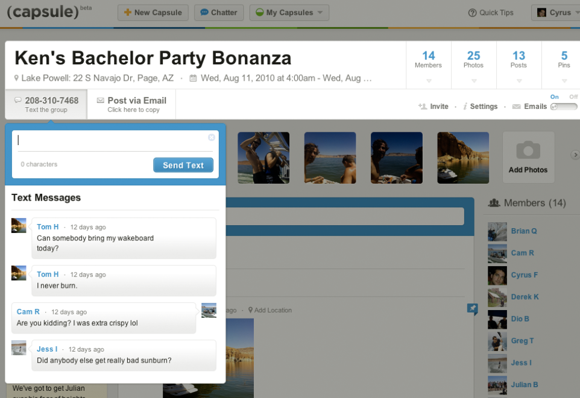Click the Invite link

click(434, 107)
